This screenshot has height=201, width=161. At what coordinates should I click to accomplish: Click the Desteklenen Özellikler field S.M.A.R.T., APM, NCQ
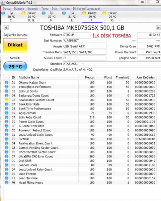pos(112,70)
